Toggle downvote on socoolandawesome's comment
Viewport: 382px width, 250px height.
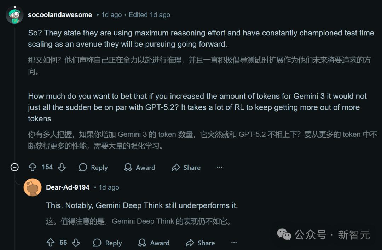pyautogui.click(x=61, y=167)
